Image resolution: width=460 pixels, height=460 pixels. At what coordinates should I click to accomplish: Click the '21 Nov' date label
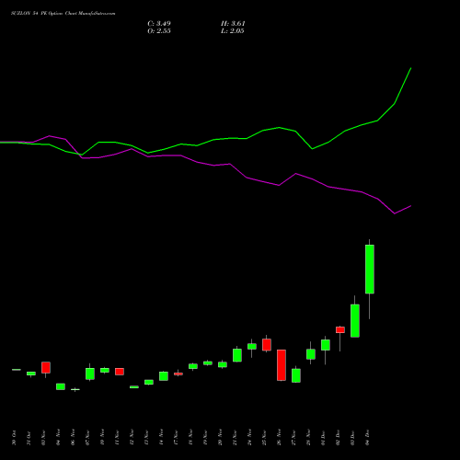click(x=235, y=438)
